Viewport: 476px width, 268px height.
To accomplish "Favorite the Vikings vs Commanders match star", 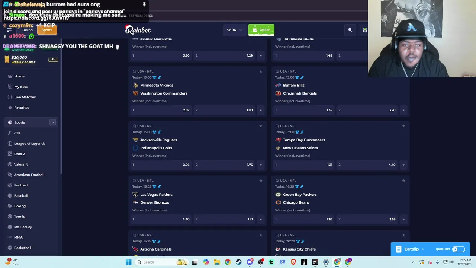I will [261, 71].
